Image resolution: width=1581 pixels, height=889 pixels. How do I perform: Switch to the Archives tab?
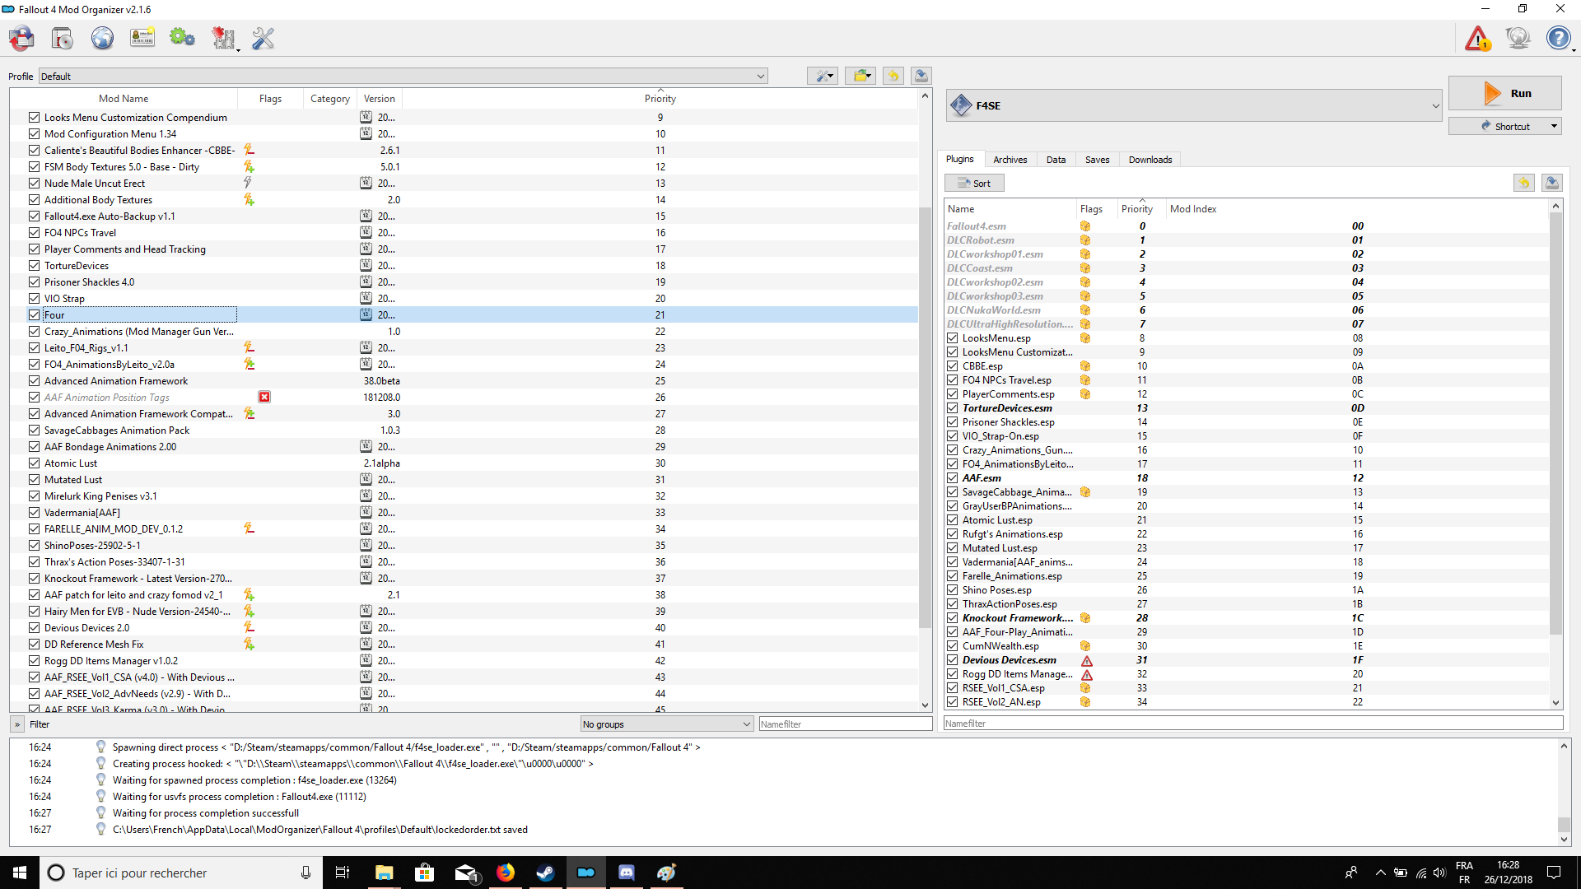1010,160
